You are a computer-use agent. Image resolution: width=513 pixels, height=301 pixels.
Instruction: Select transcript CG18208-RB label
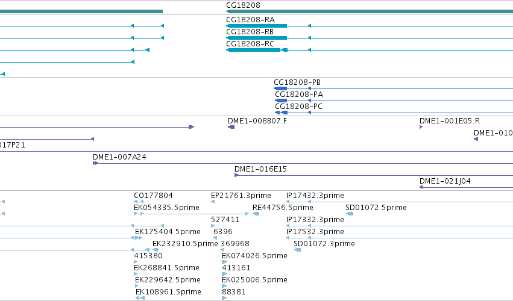click(x=250, y=32)
